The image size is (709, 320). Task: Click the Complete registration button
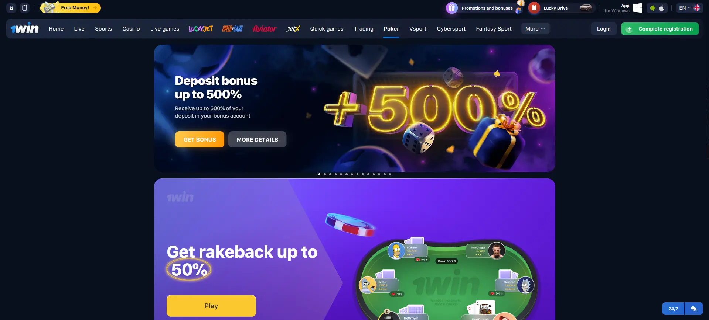click(660, 29)
